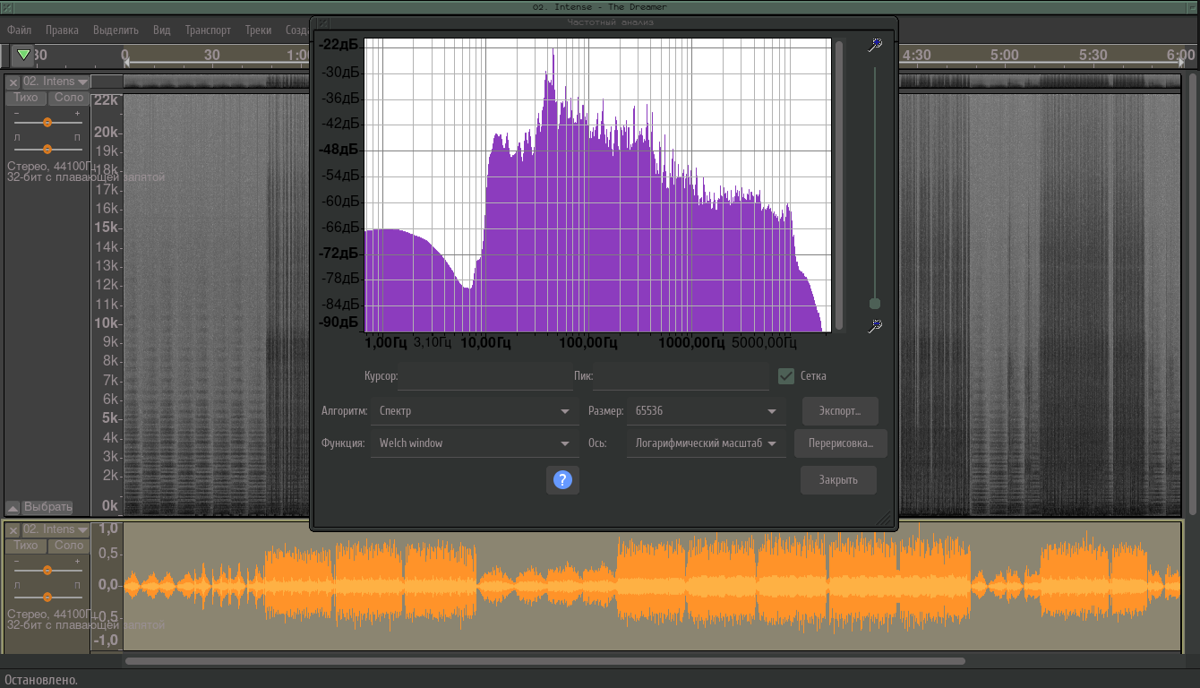
Task: Solo the lower waveform track with Соло
Action: tap(68, 546)
